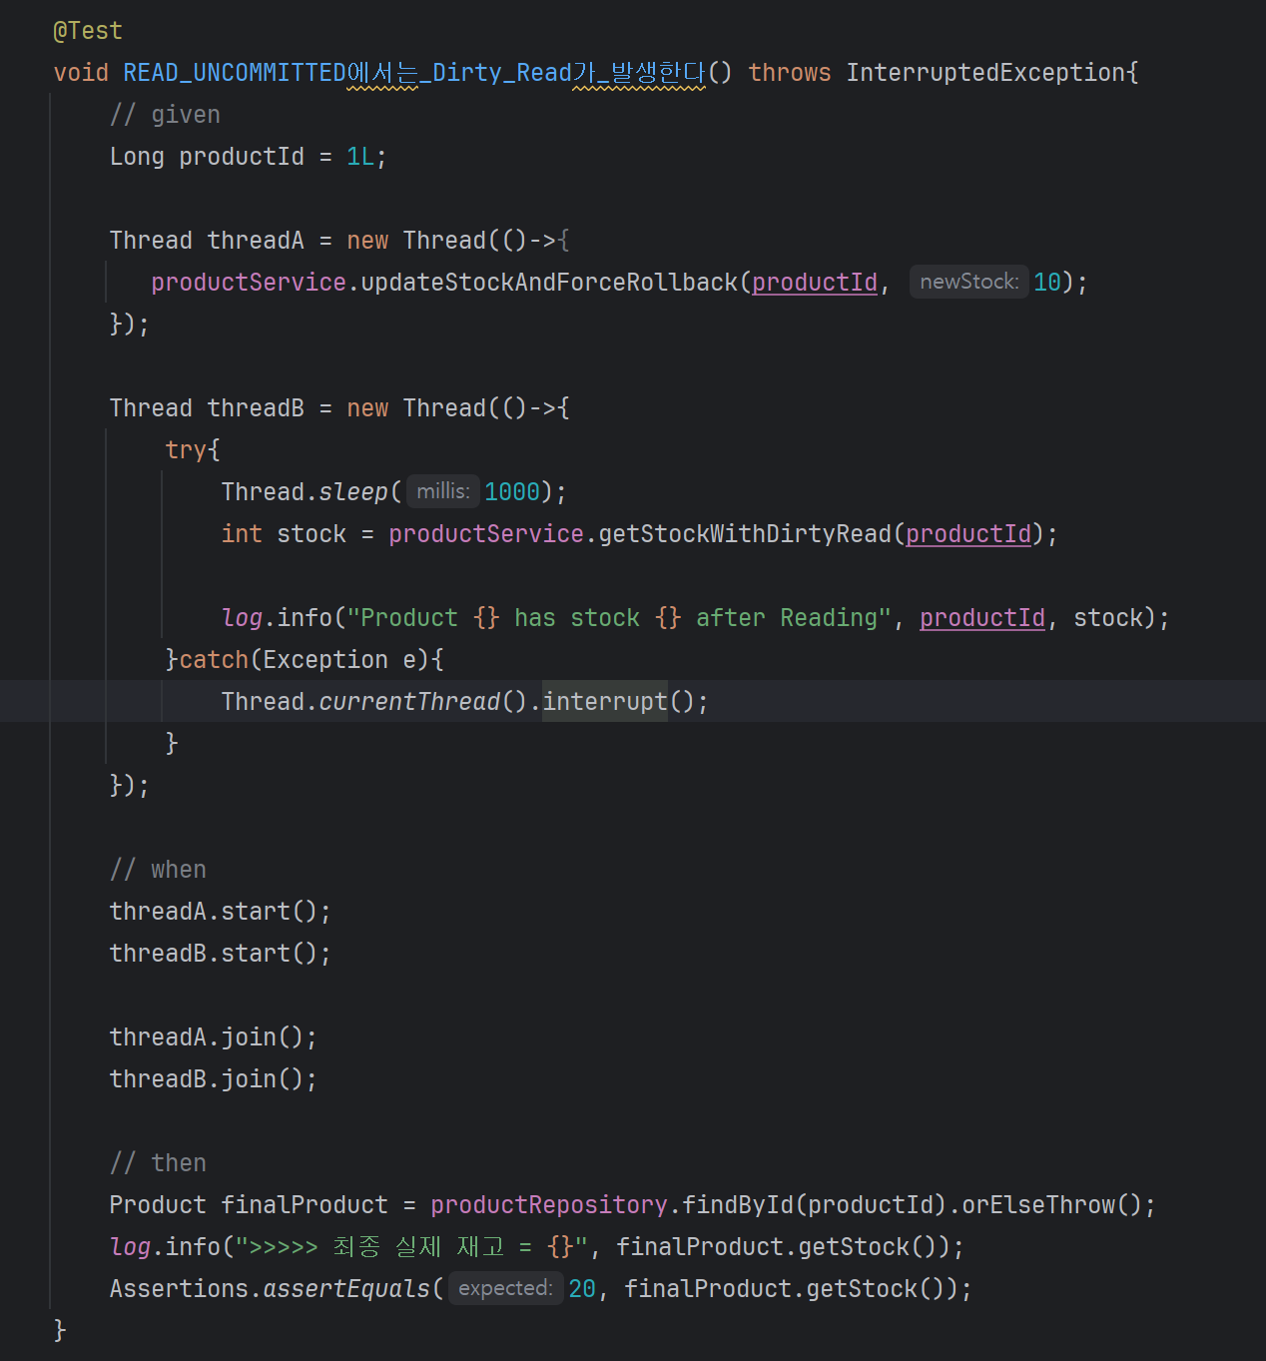Click the findById method call

(738, 1205)
